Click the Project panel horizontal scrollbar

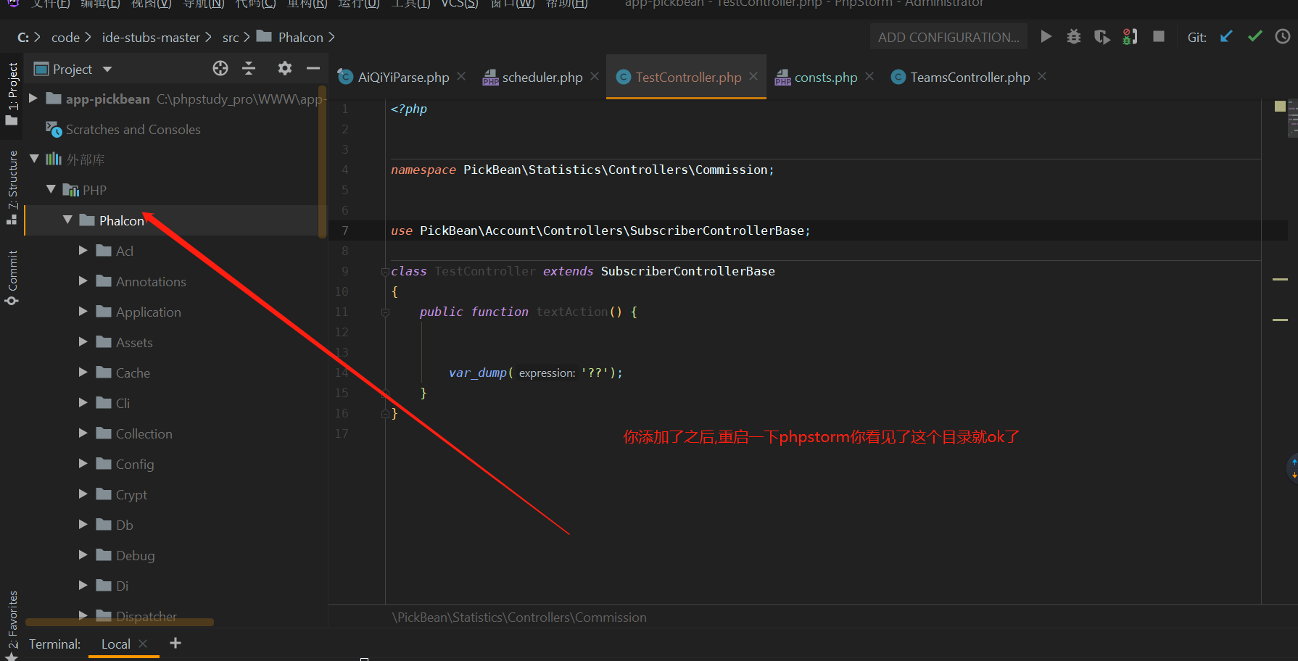click(120, 622)
